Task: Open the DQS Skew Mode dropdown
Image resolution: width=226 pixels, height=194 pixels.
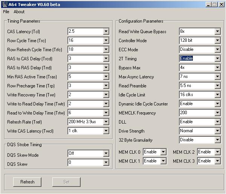Action: tap(106, 153)
